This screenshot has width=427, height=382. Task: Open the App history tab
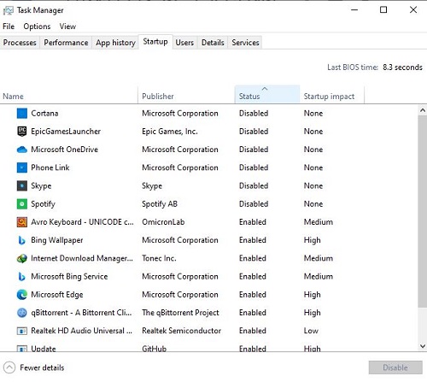[x=115, y=43]
